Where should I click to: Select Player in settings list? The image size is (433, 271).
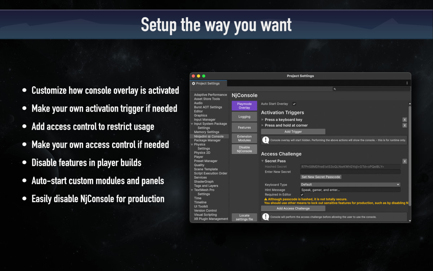click(198, 157)
